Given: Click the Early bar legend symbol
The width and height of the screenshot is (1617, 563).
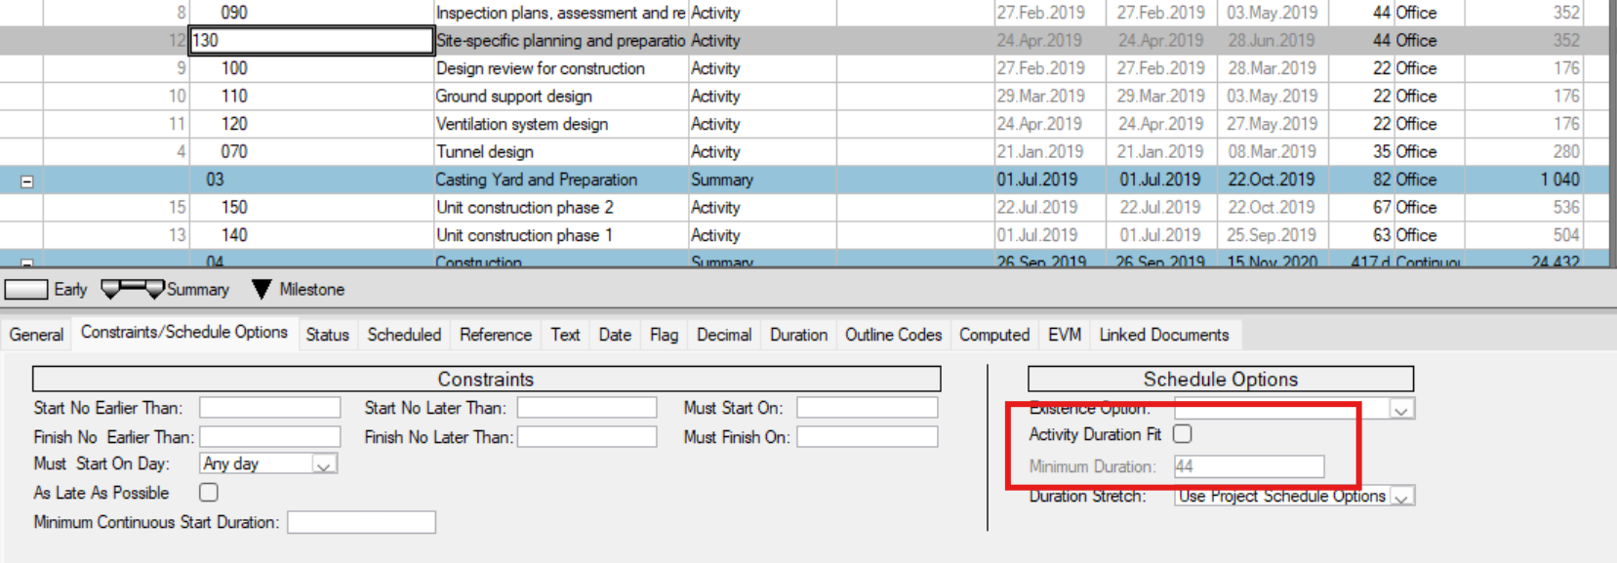Looking at the screenshot, I should (26, 290).
